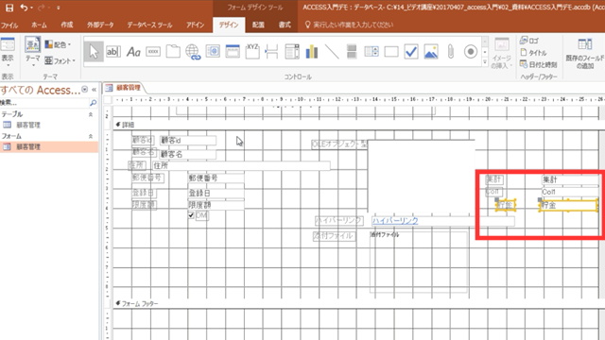Screen dimensions: 605x340
Task: Select the Option Button control tool
Action: tap(471, 52)
